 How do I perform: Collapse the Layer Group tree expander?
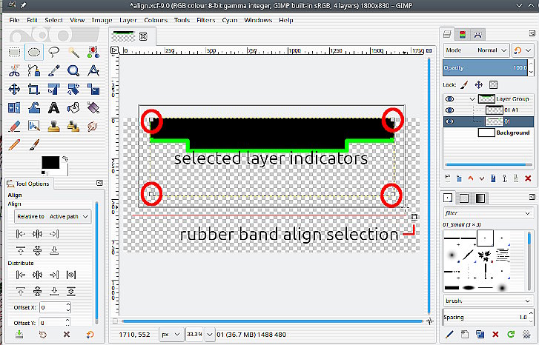[472, 99]
